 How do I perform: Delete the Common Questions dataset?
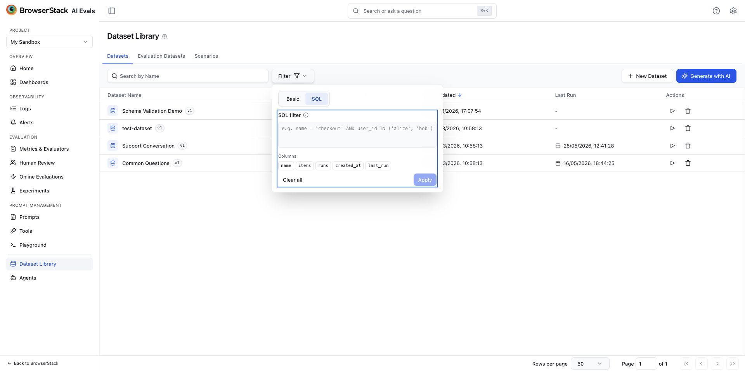(x=688, y=163)
